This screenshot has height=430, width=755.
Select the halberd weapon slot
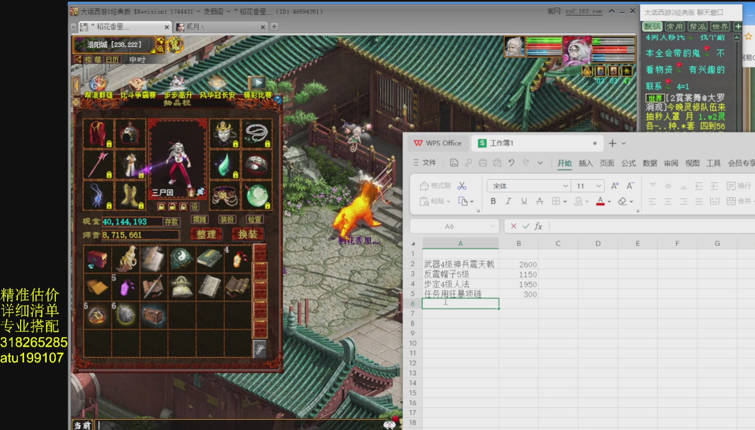coord(98,164)
